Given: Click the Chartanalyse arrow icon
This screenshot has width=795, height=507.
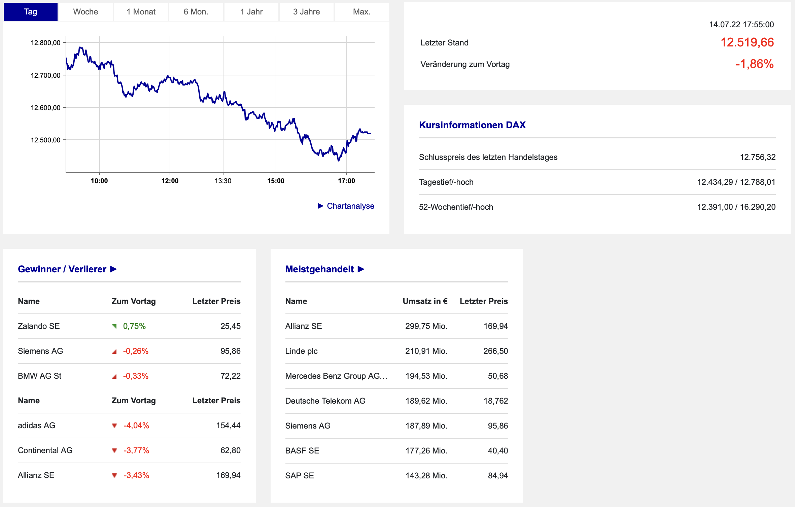Looking at the screenshot, I should pyautogui.click(x=320, y=206).
